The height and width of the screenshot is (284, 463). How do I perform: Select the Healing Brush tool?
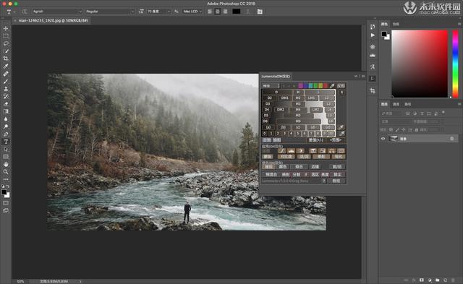6,74
